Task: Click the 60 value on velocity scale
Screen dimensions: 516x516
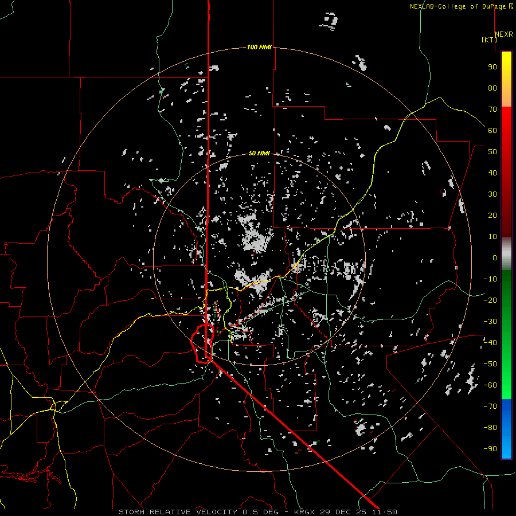Action: point(492,131)
